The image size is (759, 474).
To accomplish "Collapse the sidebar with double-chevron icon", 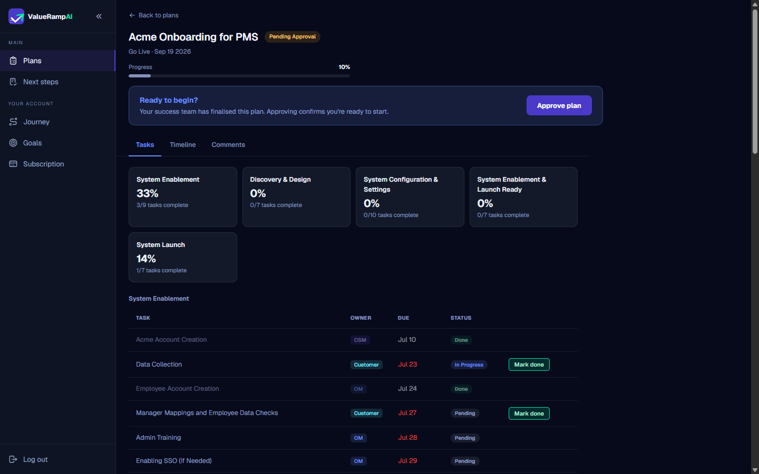I will pos(99,16).
